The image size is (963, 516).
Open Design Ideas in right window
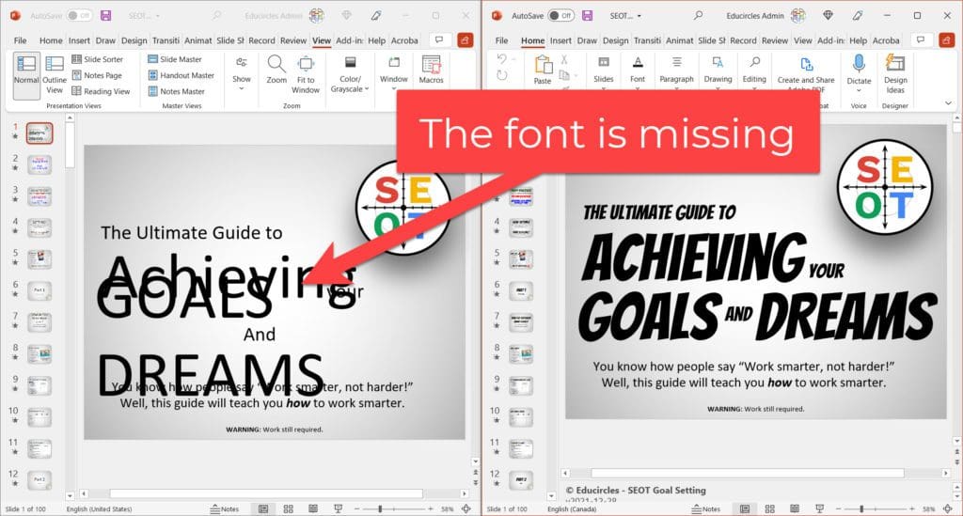pyautogui.click(x=895, y=73)
